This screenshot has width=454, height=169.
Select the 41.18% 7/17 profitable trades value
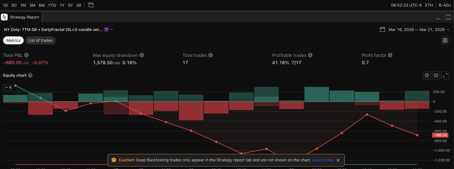[x=286, y=62]
